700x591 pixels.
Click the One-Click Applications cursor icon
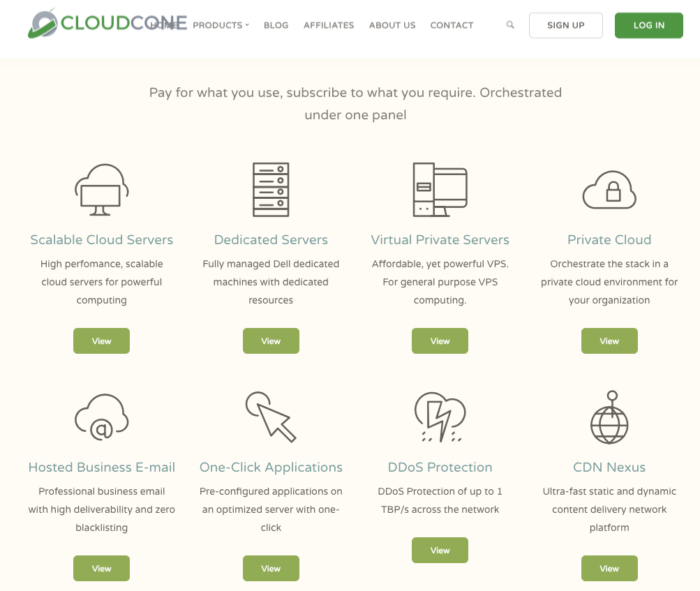click(271, 417)
